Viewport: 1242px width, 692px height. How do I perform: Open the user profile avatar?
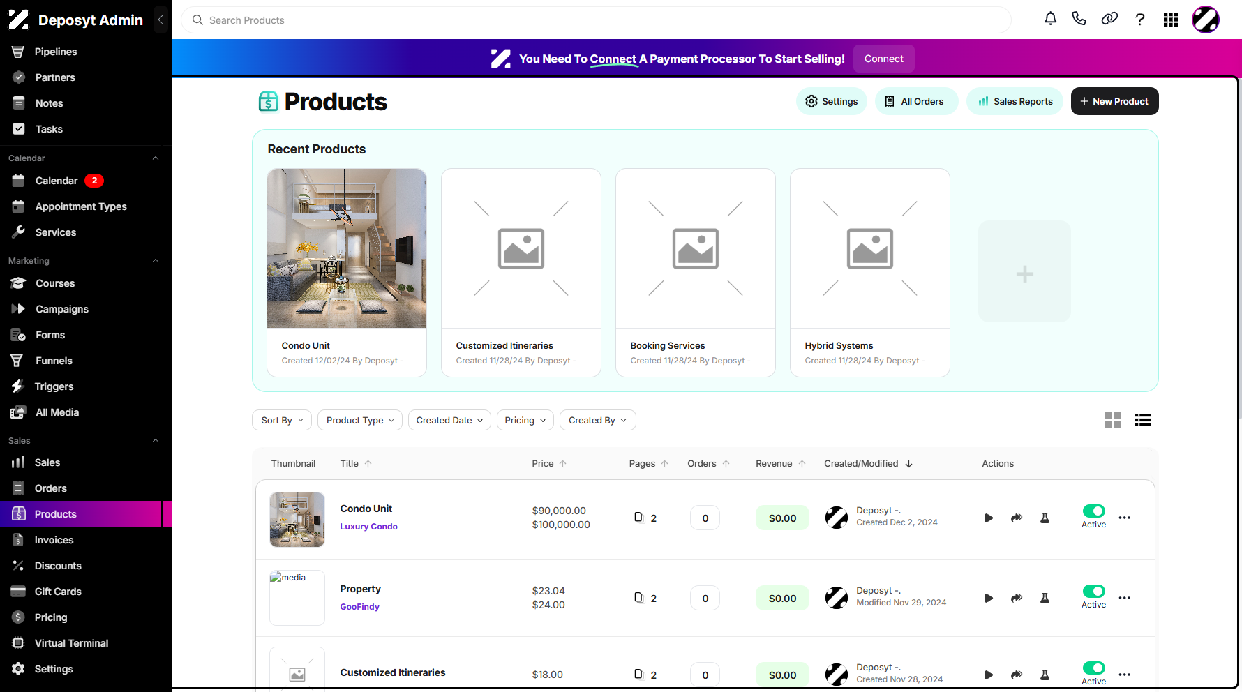(1206, 20)
